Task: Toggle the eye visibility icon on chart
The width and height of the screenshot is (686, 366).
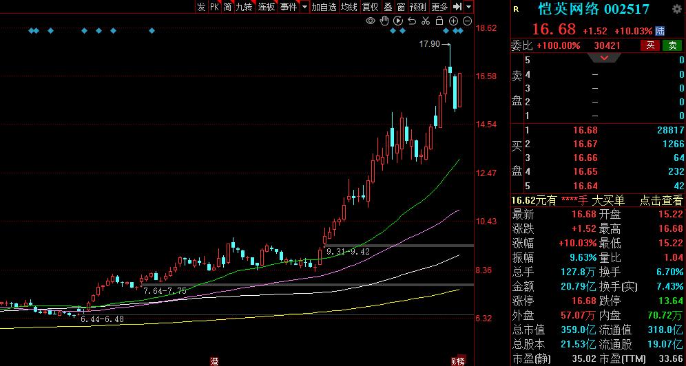Action: pos(371,21)
